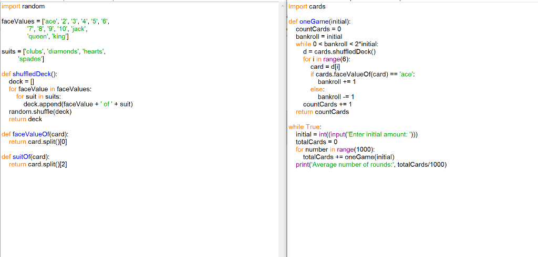Screen dimensions: 538x257
Task: Click the 'totalCards = 0' line
Action: [317, 142]
